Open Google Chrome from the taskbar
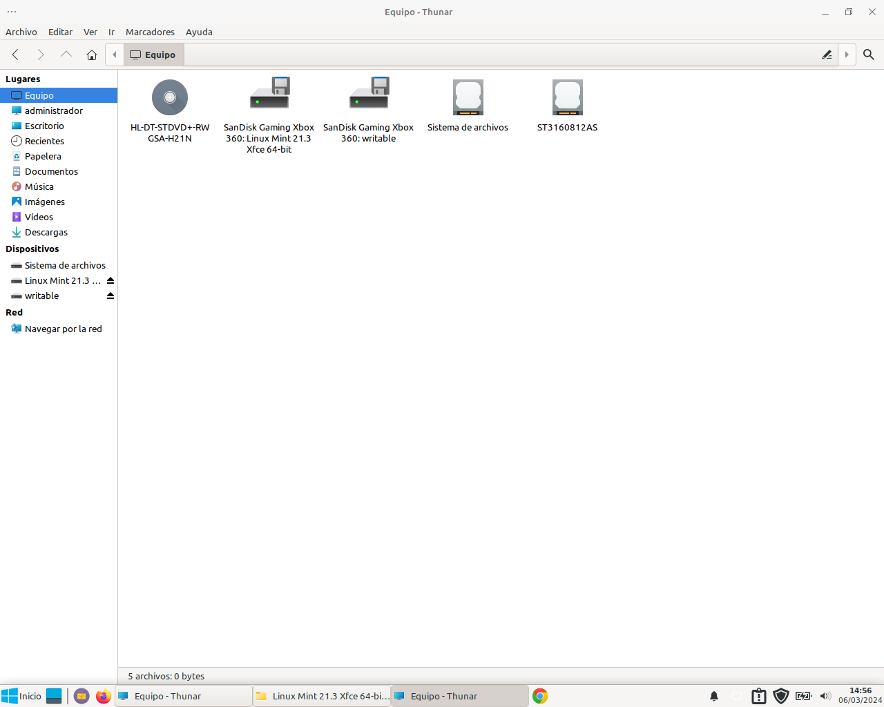Screen dimensions: 884x707 pyautogui.click(x=540, y=696)
